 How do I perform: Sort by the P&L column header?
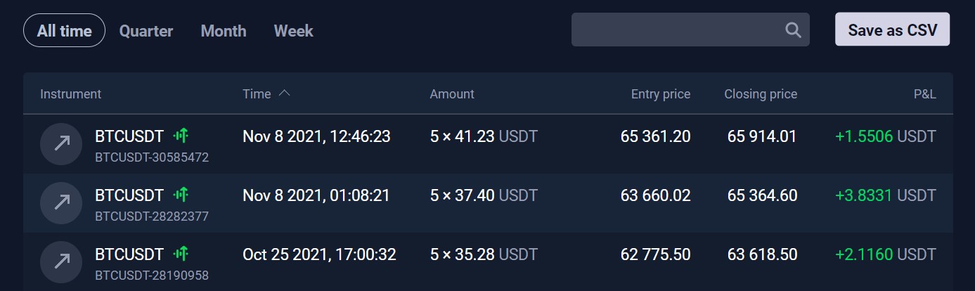click(924, 93)
